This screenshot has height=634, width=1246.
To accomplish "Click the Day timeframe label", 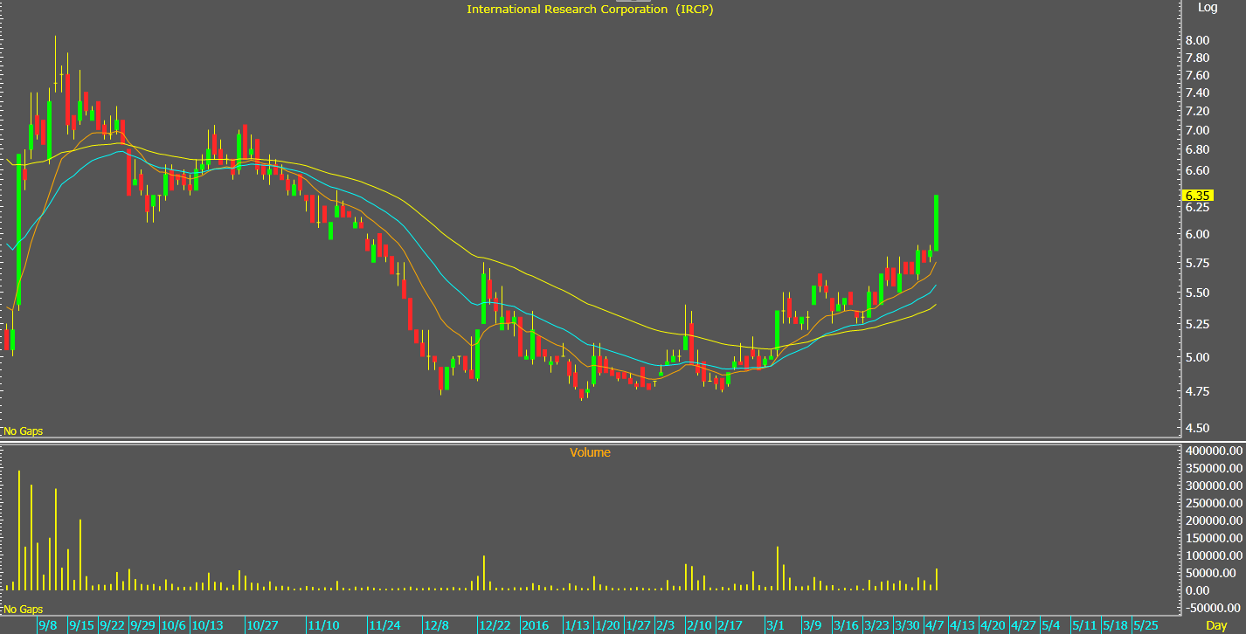I will [1216, 625].
